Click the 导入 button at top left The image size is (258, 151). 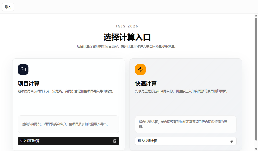[8, 7]
